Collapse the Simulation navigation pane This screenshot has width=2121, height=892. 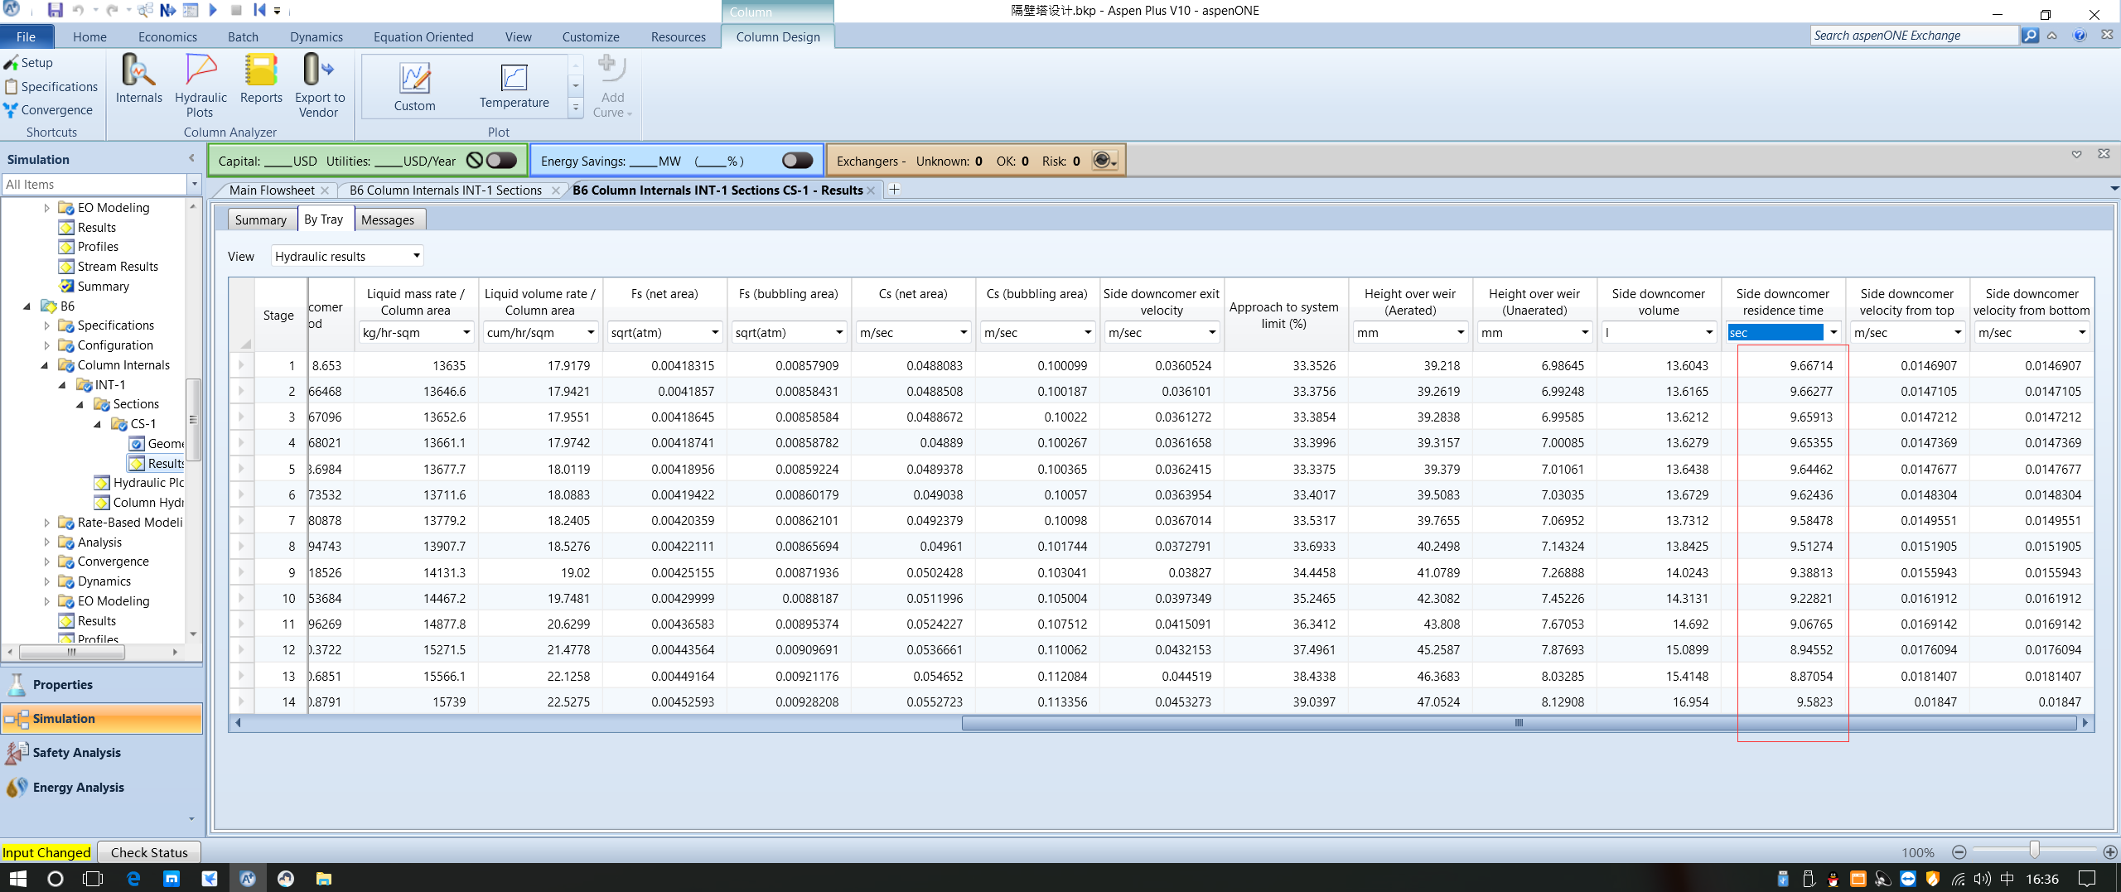(x=191, y=158)
